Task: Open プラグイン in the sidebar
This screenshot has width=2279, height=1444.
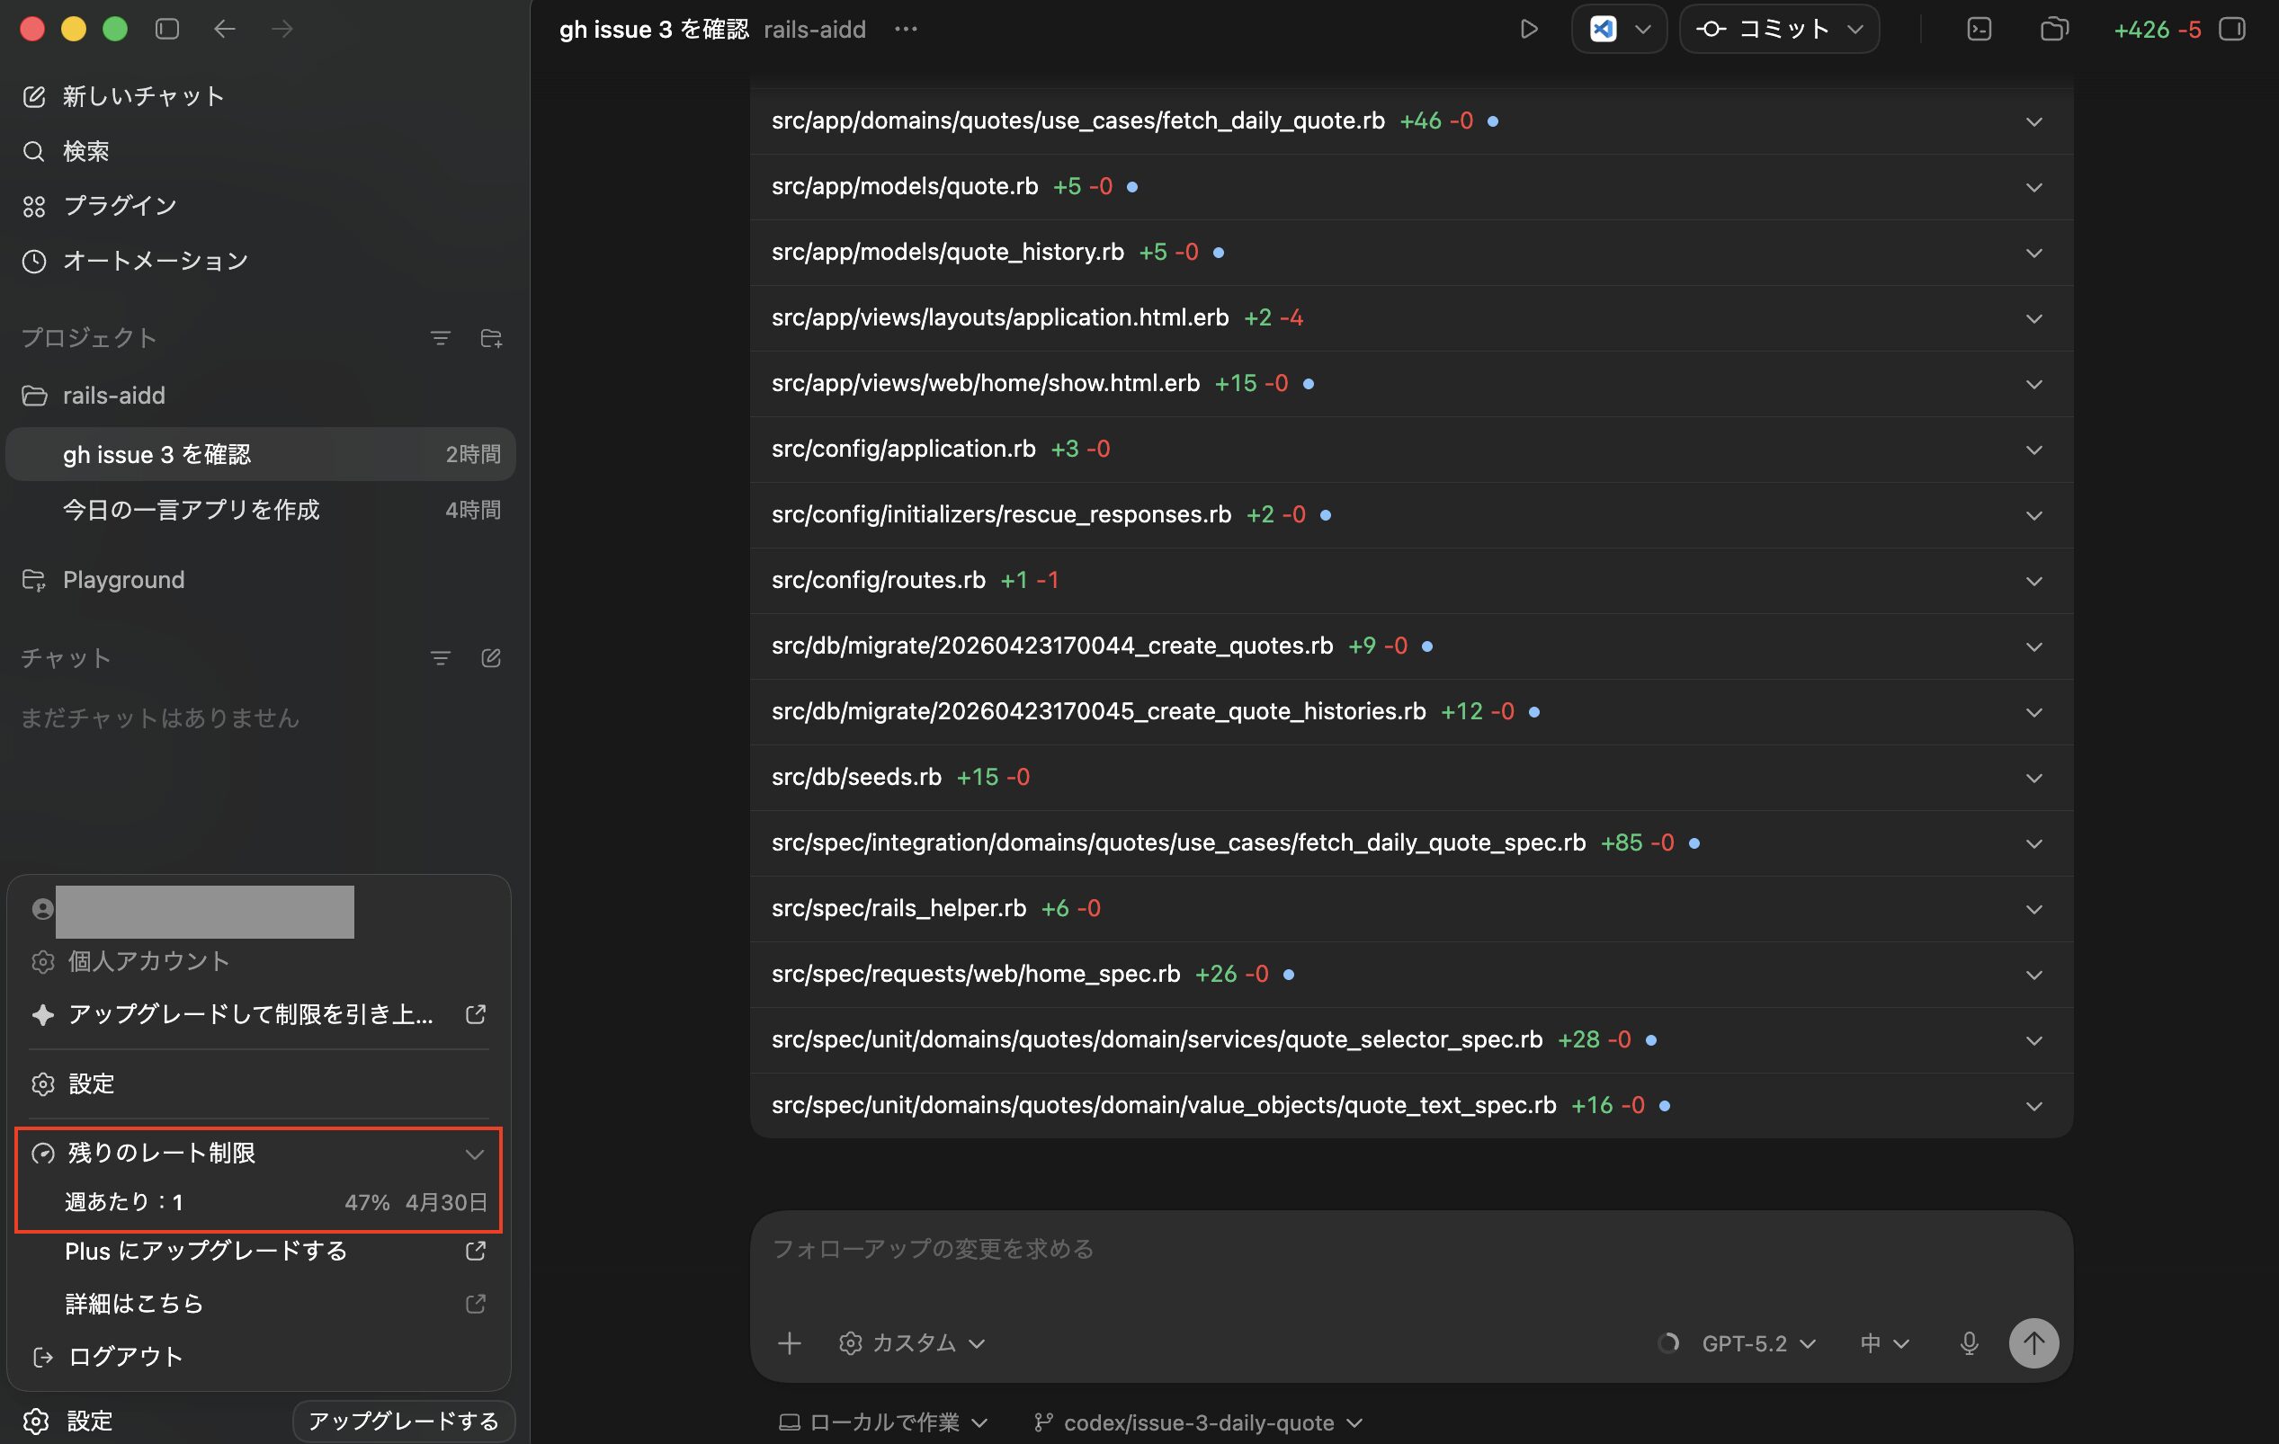Action: pos(120,205)
